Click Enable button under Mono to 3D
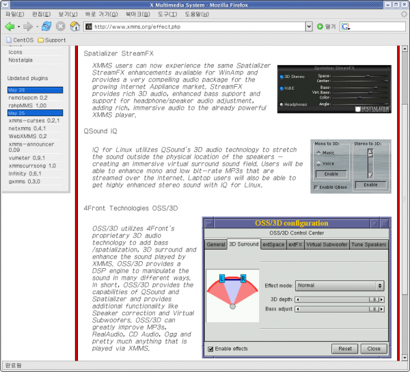410x372 pixels. 331,174
